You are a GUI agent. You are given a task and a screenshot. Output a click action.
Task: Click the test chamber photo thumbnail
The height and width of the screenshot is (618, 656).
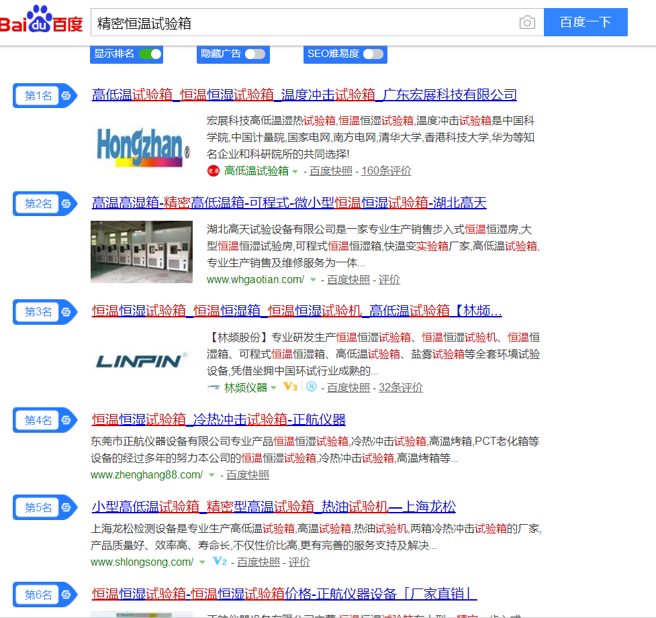click(x=142, y=252)
